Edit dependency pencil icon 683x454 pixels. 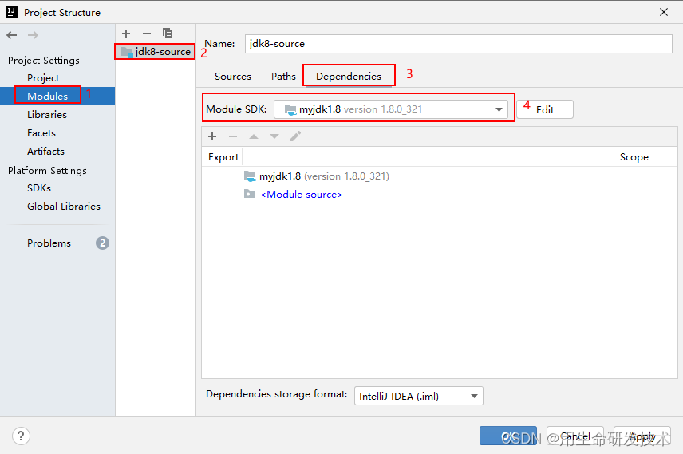[x=295, y=136]
